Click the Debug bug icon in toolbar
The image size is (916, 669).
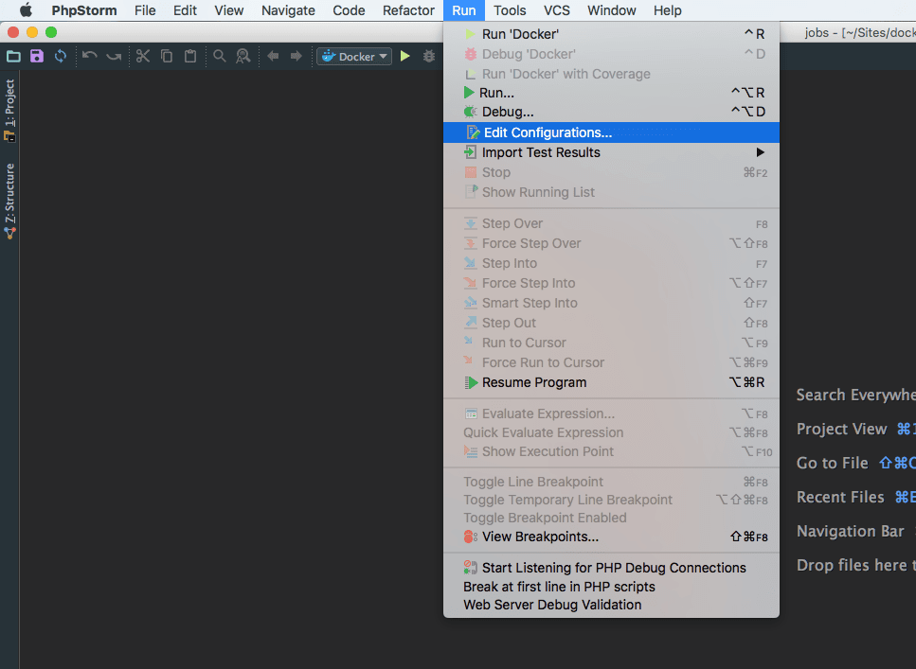coord(429,56)
